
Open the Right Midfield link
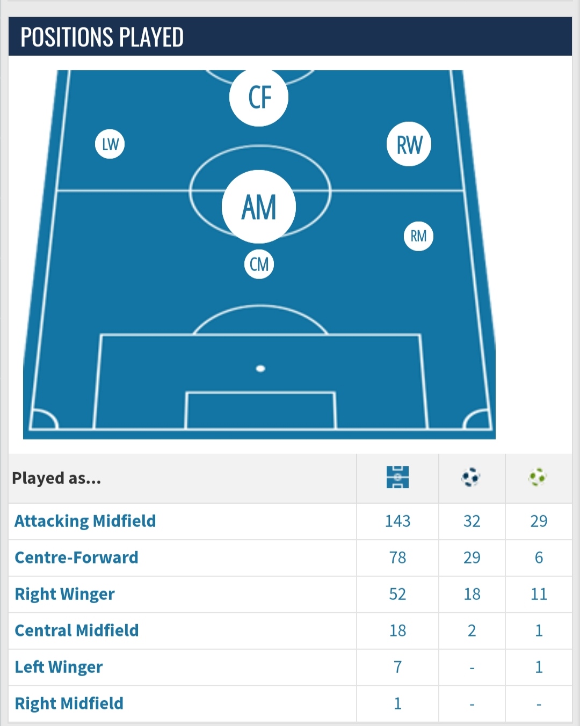click(69, 703)
